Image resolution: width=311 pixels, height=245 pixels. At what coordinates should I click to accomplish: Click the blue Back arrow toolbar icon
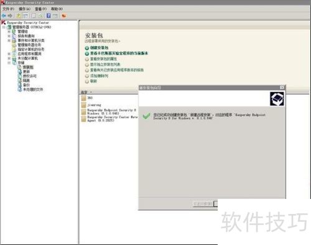point(4,16)
